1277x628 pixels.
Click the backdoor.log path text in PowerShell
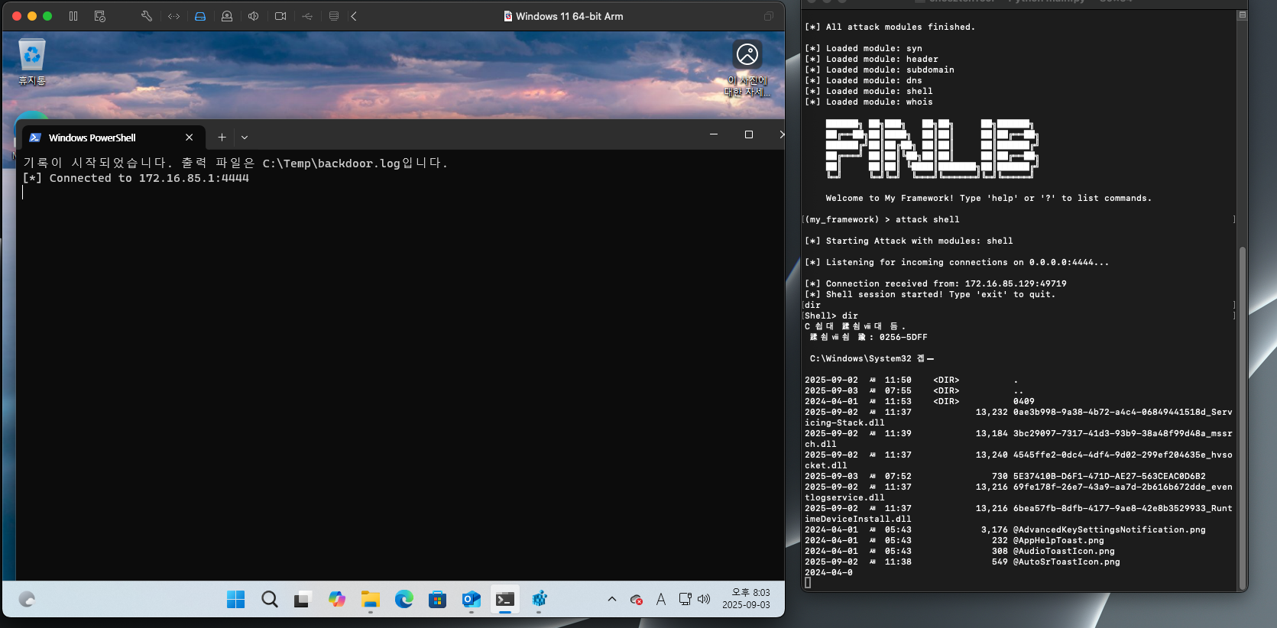pos(332,163)
